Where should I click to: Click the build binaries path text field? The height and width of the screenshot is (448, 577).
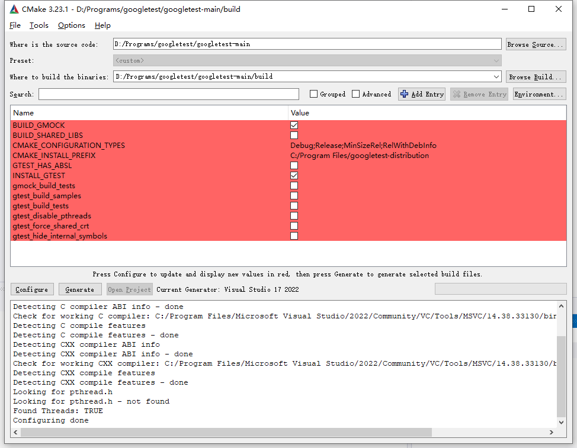click(303, 77)
